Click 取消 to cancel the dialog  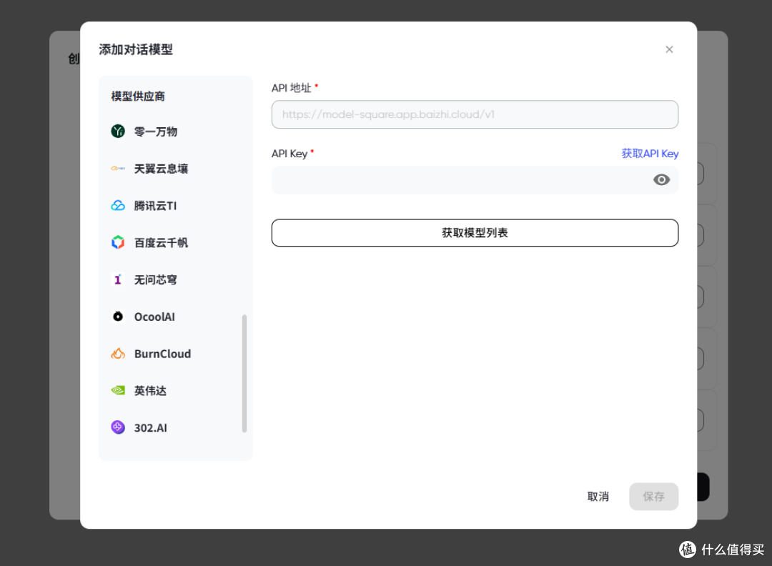pos(598,496)
